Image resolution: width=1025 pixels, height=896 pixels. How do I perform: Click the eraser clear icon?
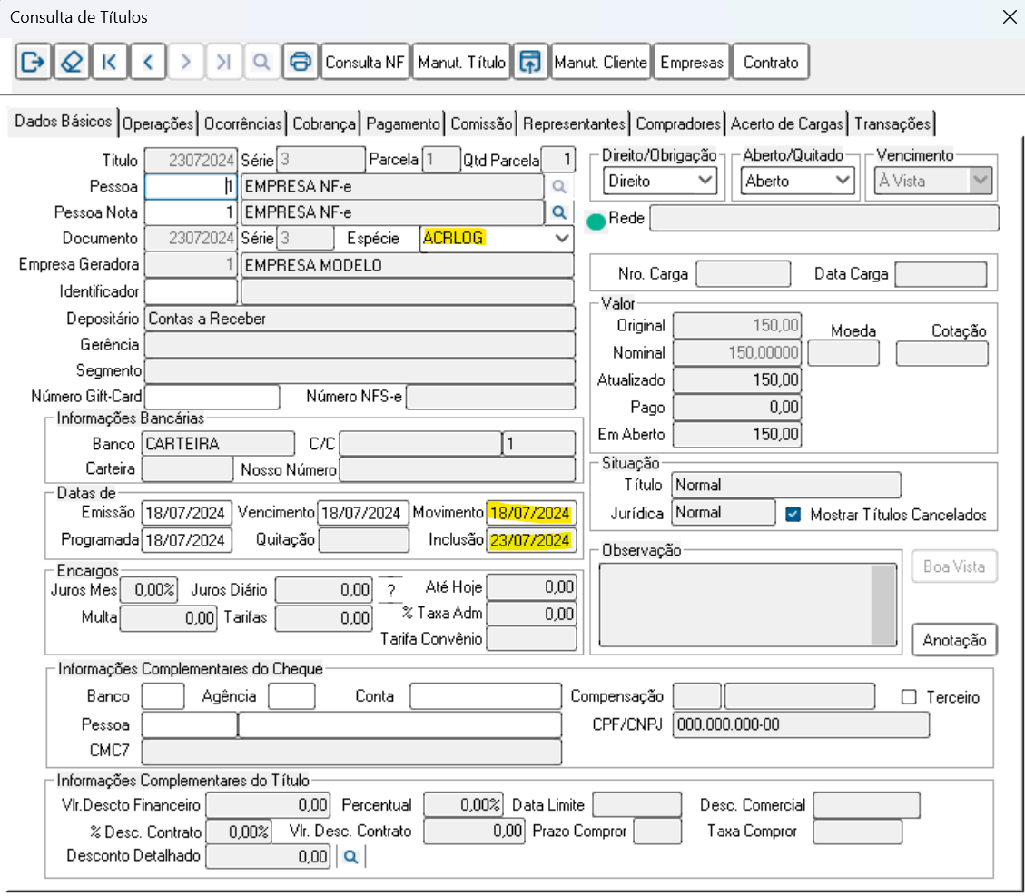(x=71, y=63)
